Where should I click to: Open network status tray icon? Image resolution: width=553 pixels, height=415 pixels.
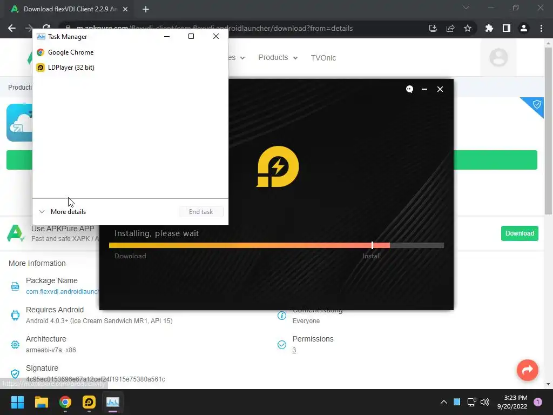coord(471,402)
